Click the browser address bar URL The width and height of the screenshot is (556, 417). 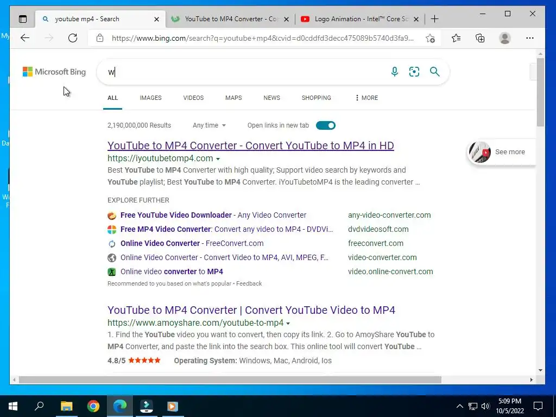click(263, 38)
